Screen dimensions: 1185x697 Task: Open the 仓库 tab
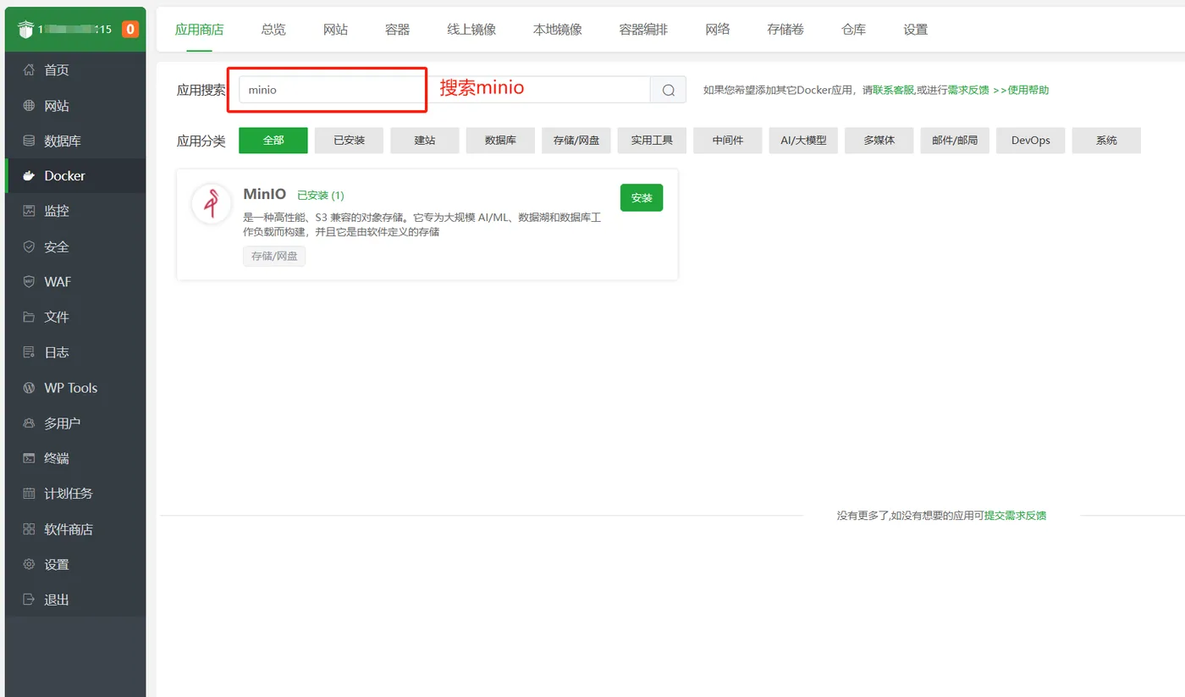[x=853, y=30]
